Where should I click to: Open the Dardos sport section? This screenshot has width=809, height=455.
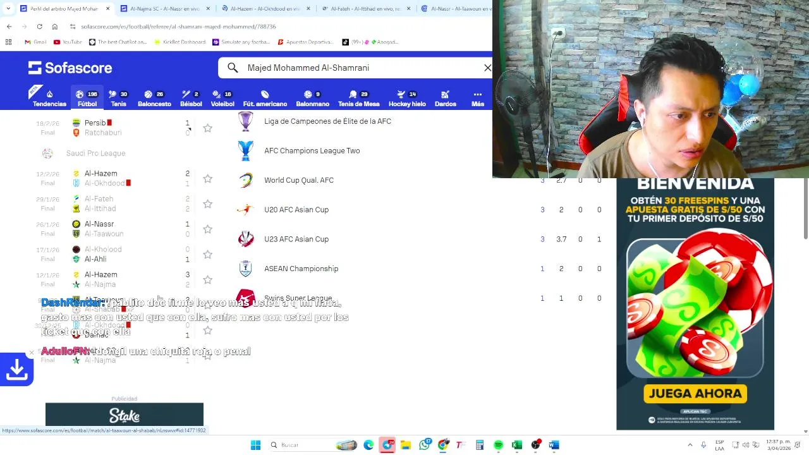click(446, 99)
